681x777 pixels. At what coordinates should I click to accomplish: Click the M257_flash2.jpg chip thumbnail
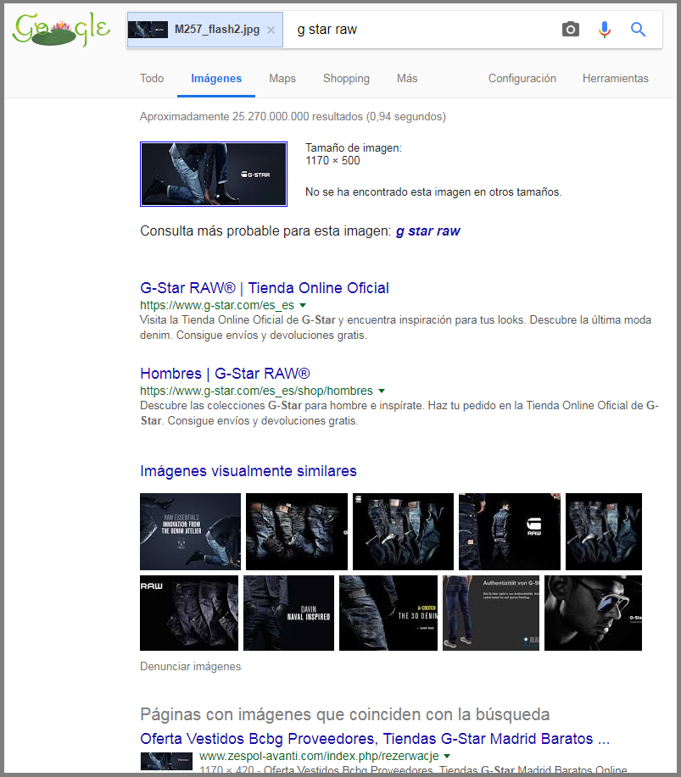[148, 30]
